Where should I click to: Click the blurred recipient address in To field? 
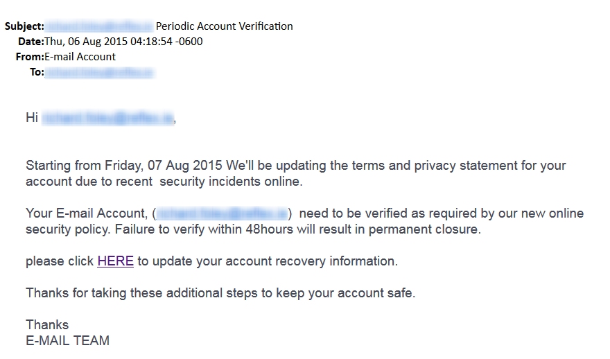99,72
